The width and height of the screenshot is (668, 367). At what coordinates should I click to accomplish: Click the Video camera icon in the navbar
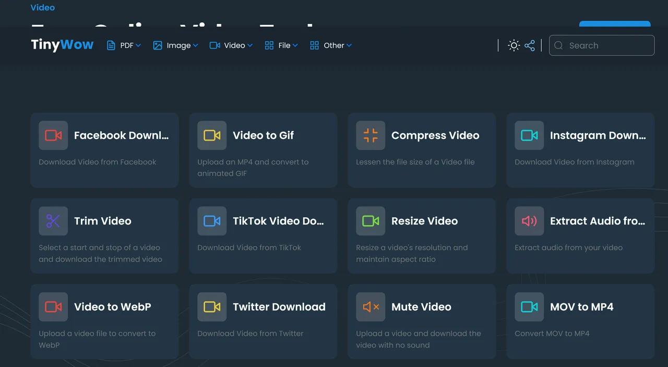click(x=214, y=45)
